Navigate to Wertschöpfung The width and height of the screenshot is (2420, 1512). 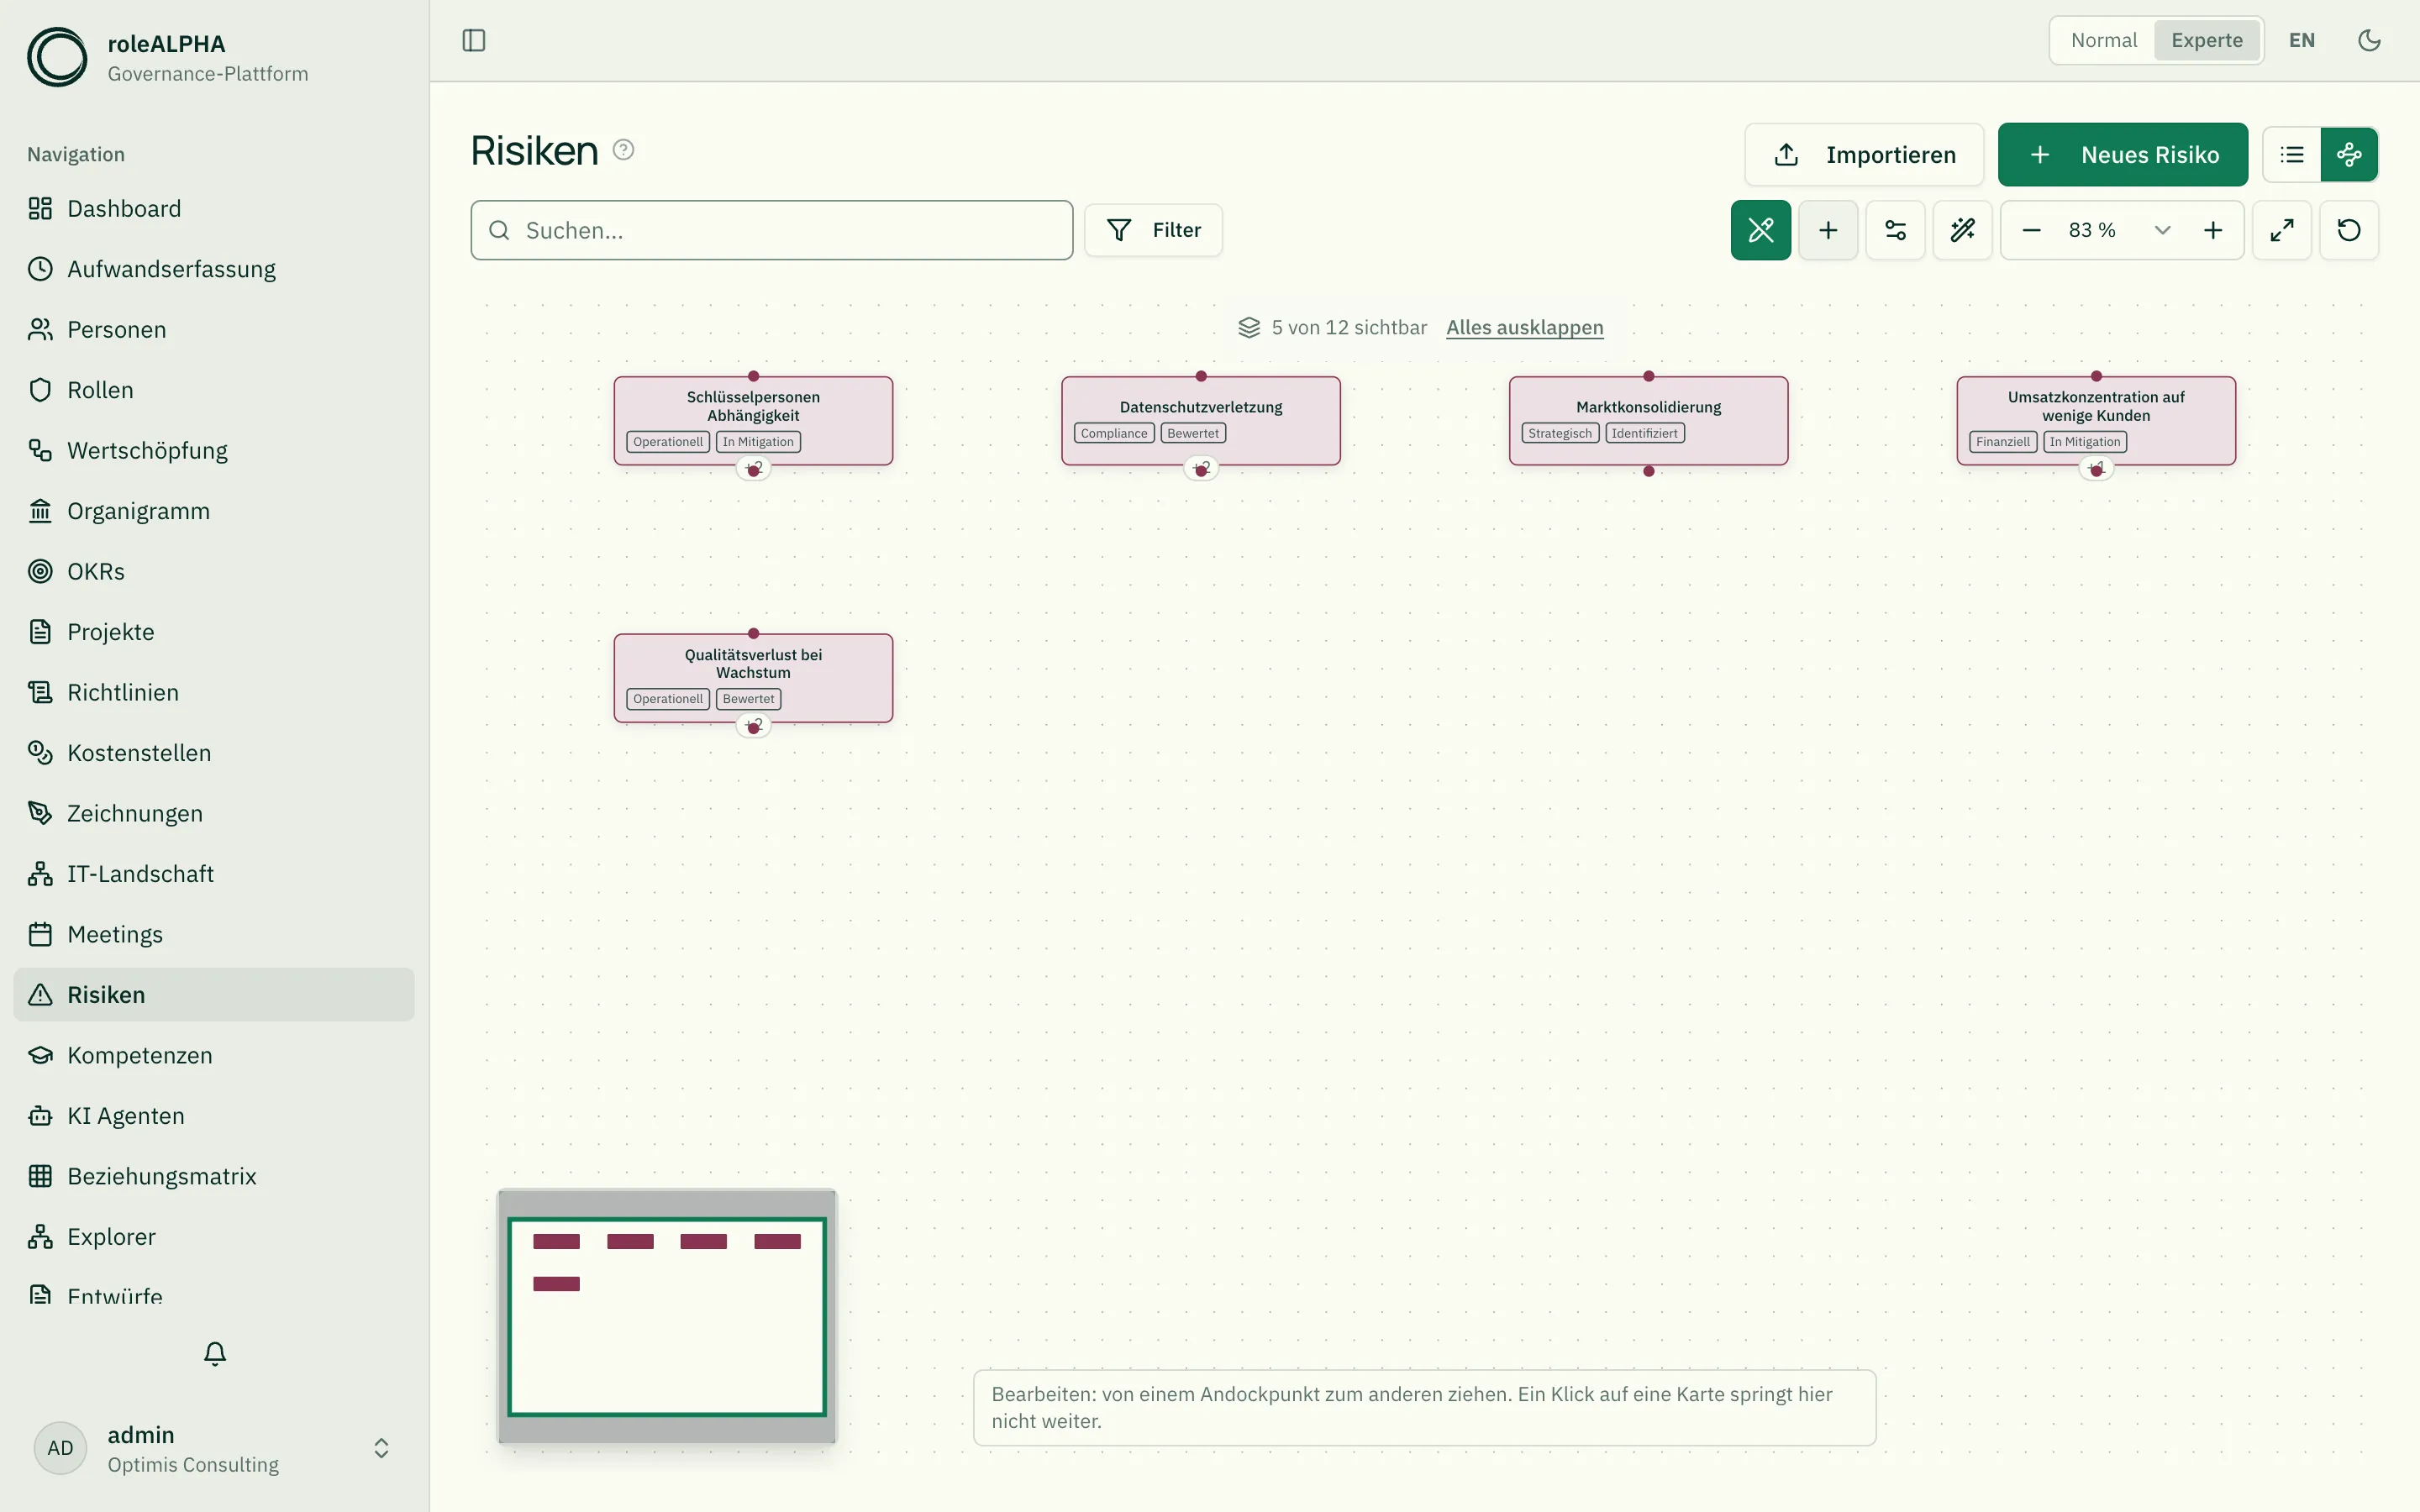click(214, 450)
